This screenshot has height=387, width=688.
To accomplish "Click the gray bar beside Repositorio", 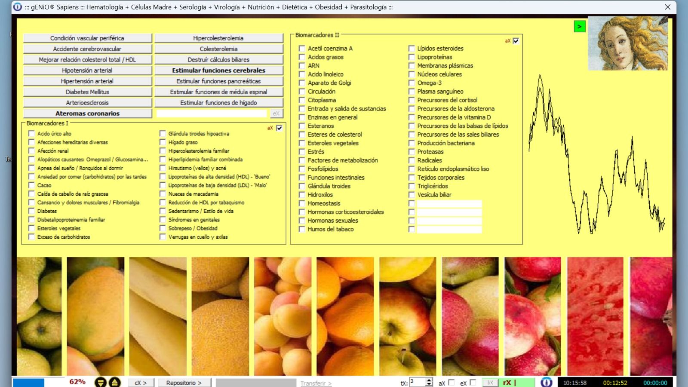I will coord(256,383).
